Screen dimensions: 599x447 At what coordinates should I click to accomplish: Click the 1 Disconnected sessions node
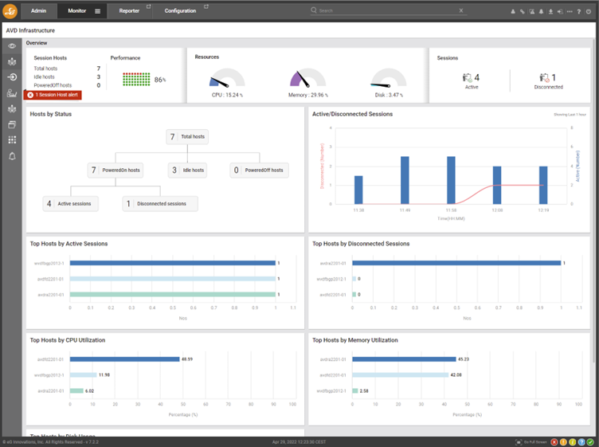click(x=160, y=204)
